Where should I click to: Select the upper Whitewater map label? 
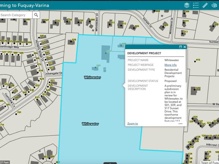pyautogui.click(x=92, y=78)
